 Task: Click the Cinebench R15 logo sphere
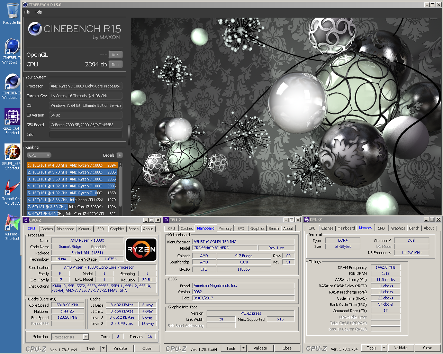pyautogui.click(x=35, y=29)
